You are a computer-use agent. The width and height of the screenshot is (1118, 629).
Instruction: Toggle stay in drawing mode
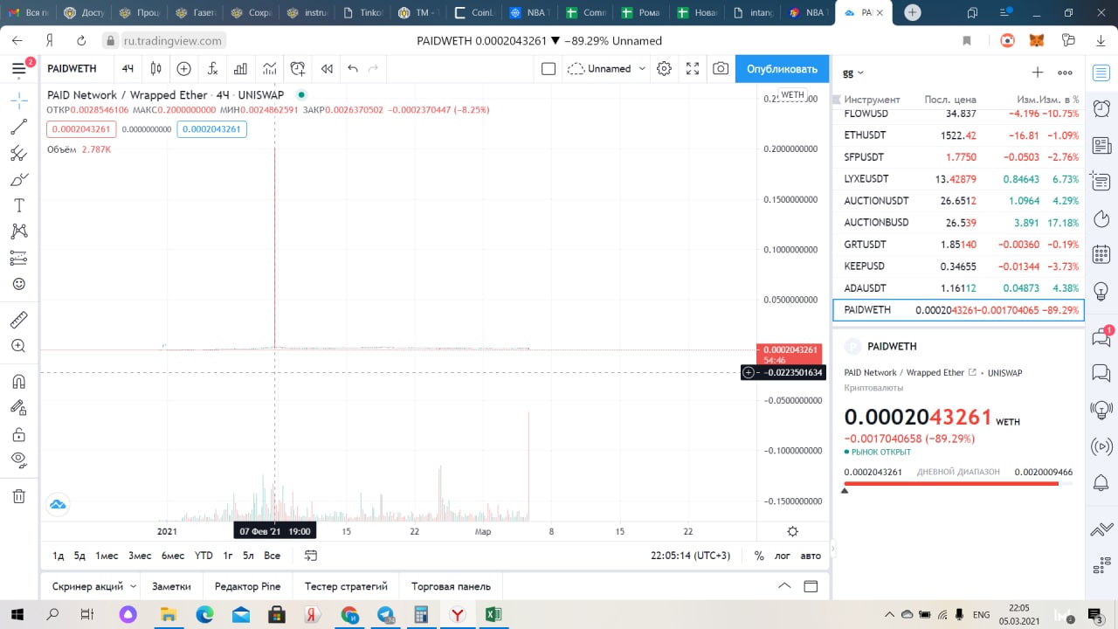[x=18, y=407]
